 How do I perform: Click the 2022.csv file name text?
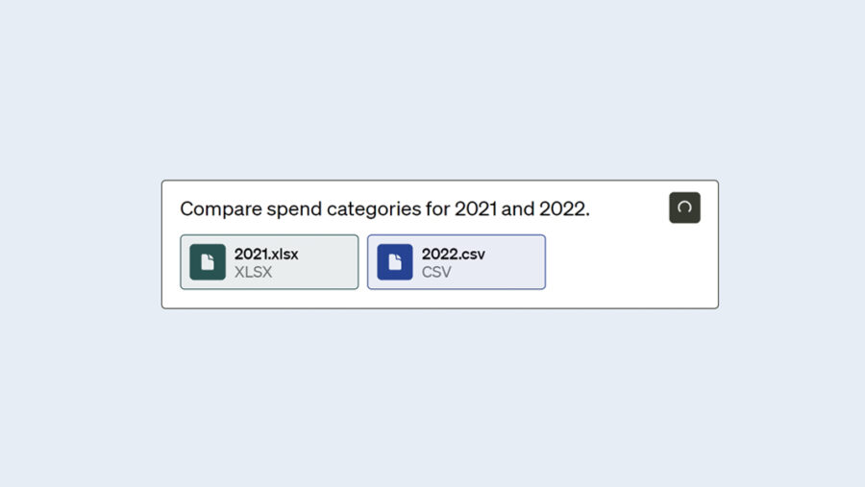pos(451,255)
